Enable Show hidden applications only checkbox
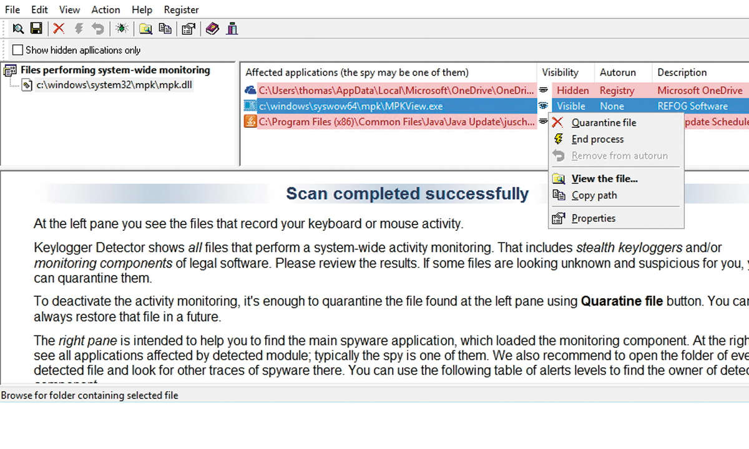This screenshot has height=449, width=749. point(18,50)
